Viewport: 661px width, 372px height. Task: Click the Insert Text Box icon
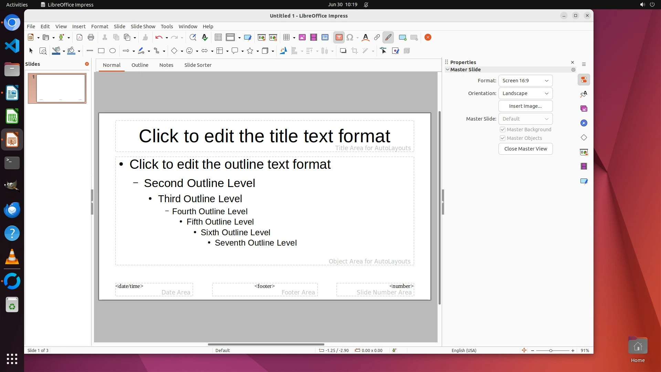click(x=339, y=38)
